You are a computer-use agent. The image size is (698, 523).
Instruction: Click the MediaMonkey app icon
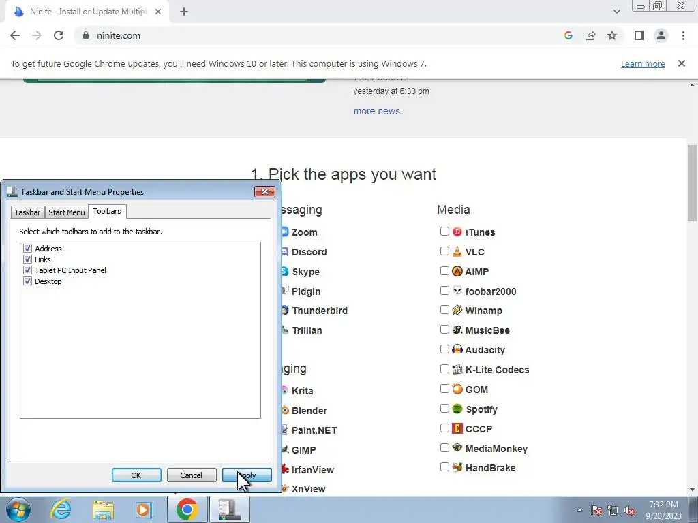(x=457, y=447)
